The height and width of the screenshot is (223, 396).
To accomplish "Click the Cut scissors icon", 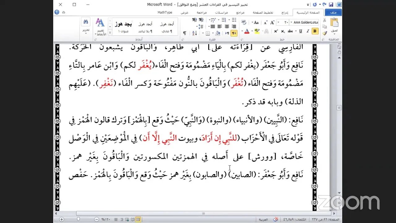I will click(324, 20).
